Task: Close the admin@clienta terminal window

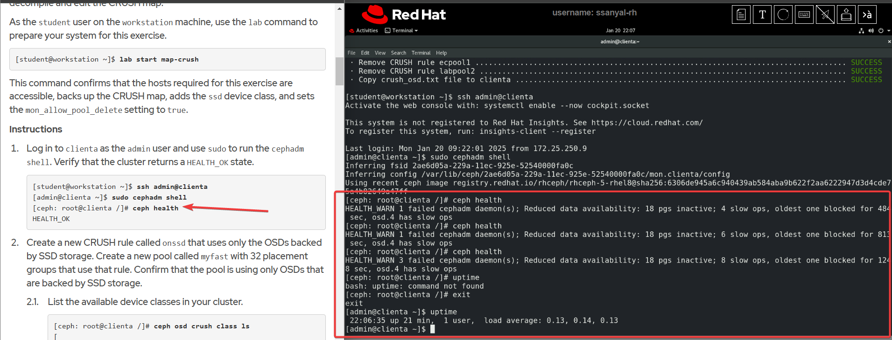Action: (889, 42)
